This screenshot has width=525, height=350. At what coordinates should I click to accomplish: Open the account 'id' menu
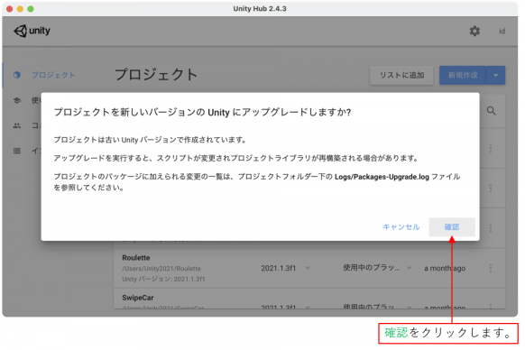coord(502,32)
